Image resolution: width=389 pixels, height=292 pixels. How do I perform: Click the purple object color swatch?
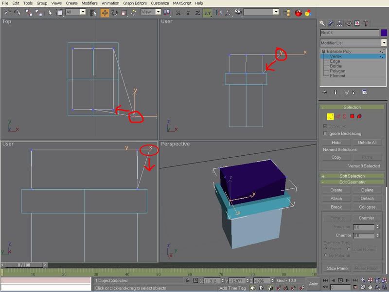384,33
